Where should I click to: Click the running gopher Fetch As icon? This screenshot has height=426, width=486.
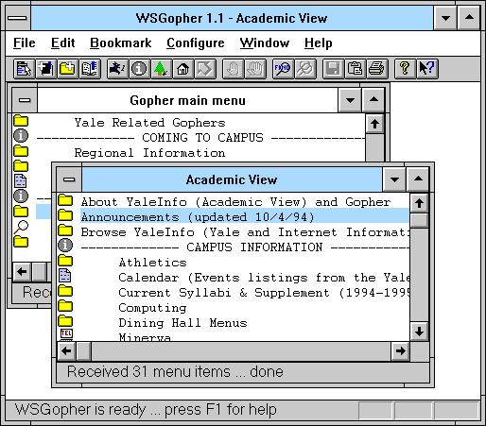(117, 68)
